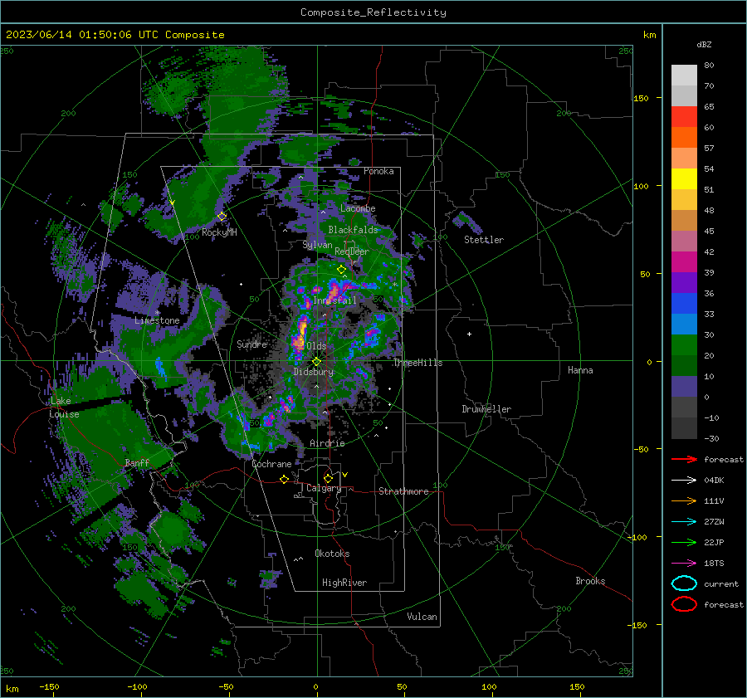This screenshot has height=698, width=747.
Task: Click the Airdrie city label
Action: (x=327, y=443)
